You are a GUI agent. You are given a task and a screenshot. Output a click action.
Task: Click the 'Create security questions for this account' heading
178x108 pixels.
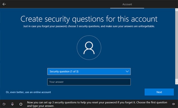[x=89, y=19]
